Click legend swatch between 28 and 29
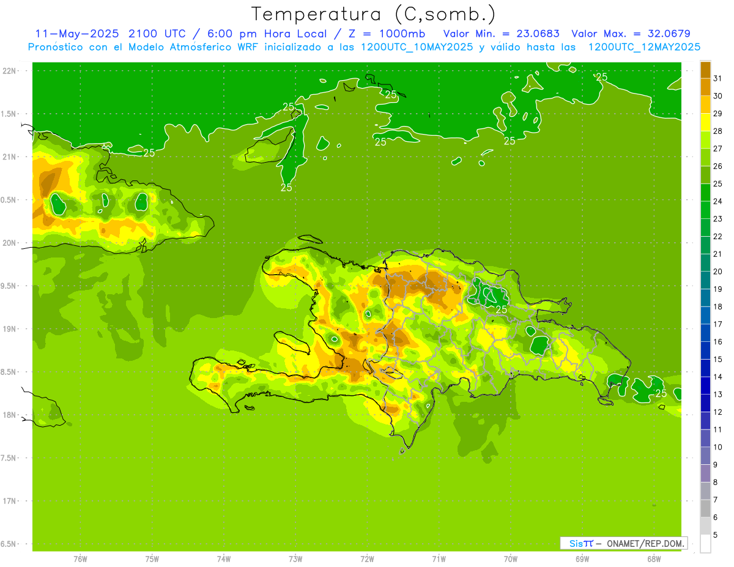The width and height of the screenshot is (734, 567). point(706,122)
